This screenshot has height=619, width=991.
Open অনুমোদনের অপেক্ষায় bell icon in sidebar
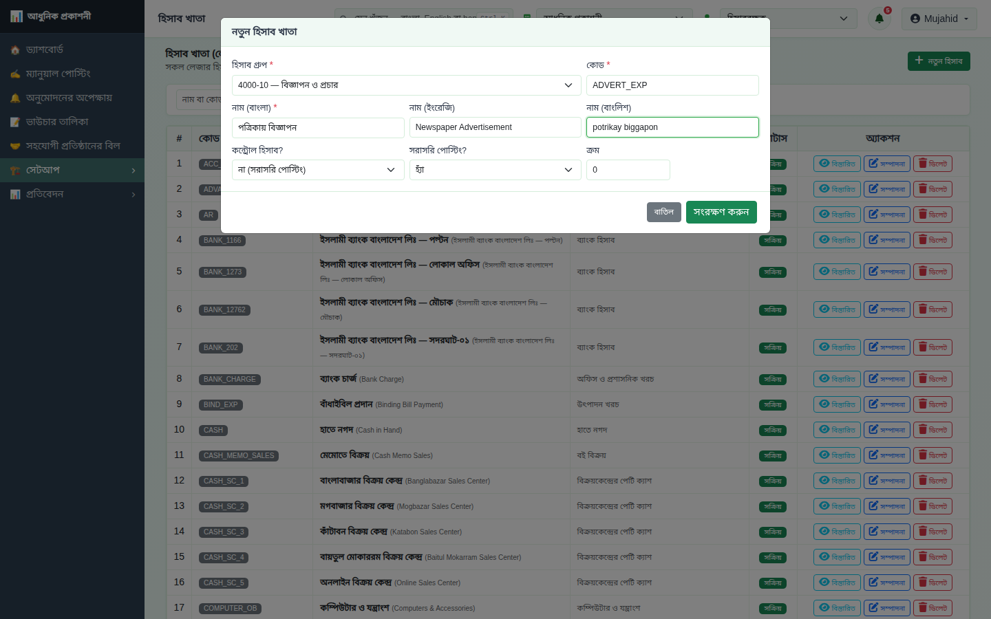click(x=15, y=98)
